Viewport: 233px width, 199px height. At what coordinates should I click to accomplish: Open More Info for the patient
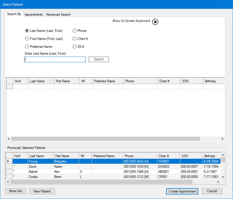pyautogui.click(x=16, y=191)
